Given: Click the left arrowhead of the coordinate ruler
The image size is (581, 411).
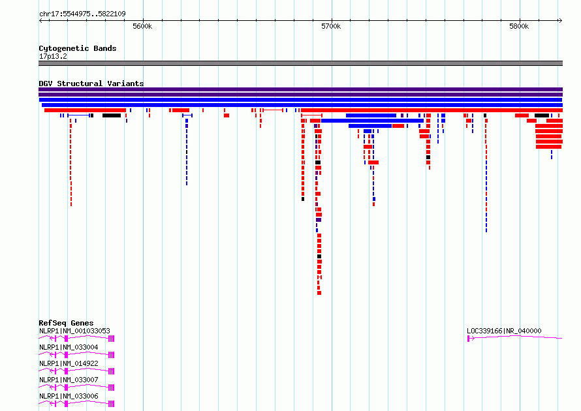Looking at the screenshot, I should pyautogui.click(x=40, y=21).
